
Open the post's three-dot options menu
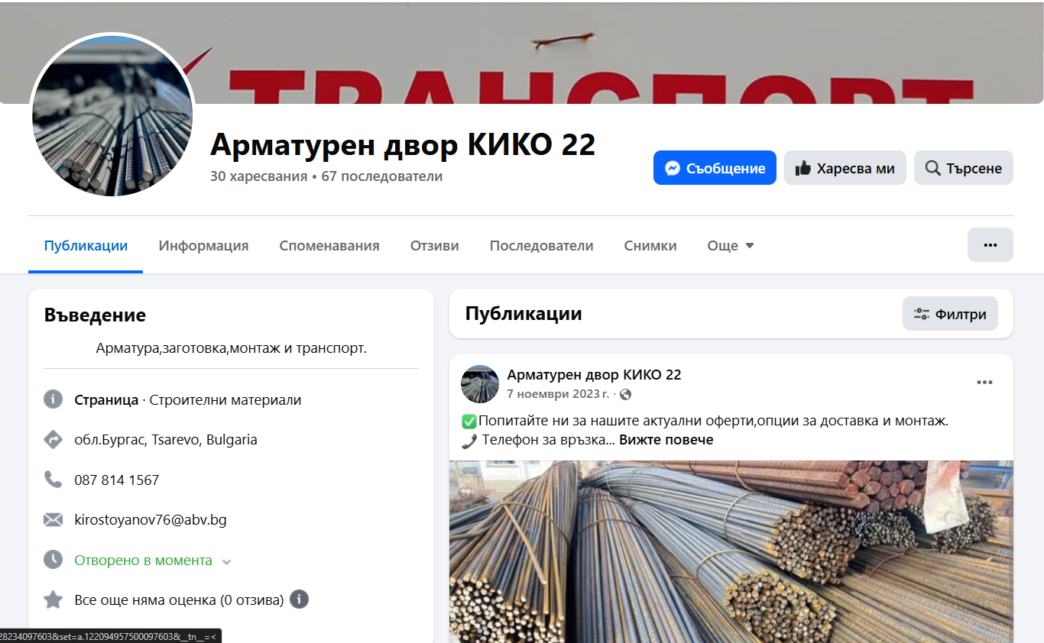[x=984, y=382]
